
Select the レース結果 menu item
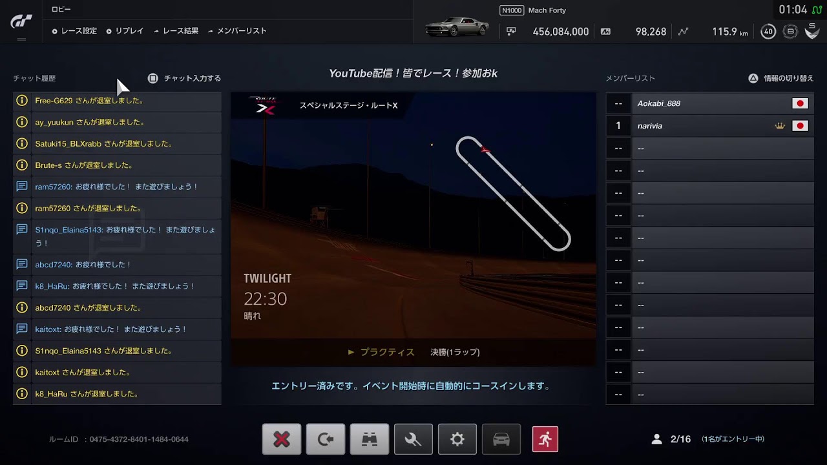[x=176, y=31]
